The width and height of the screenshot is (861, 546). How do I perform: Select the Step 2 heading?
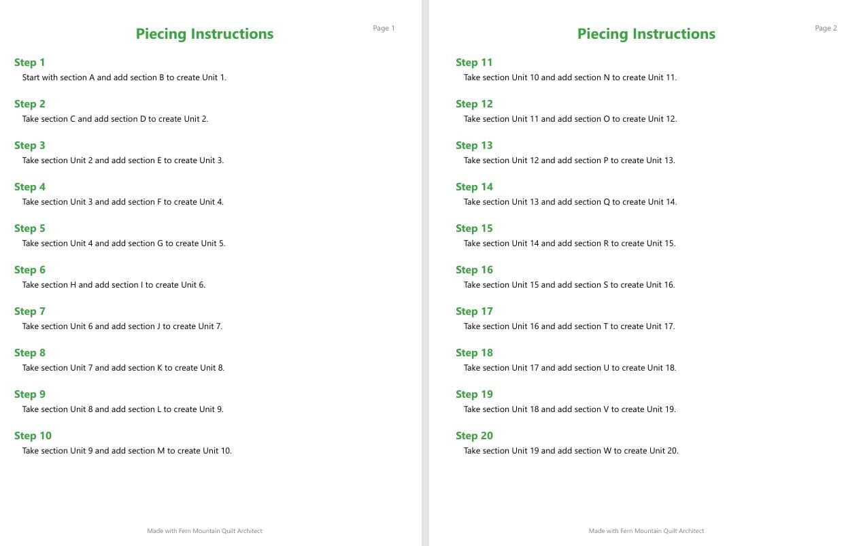pos(30,104)
